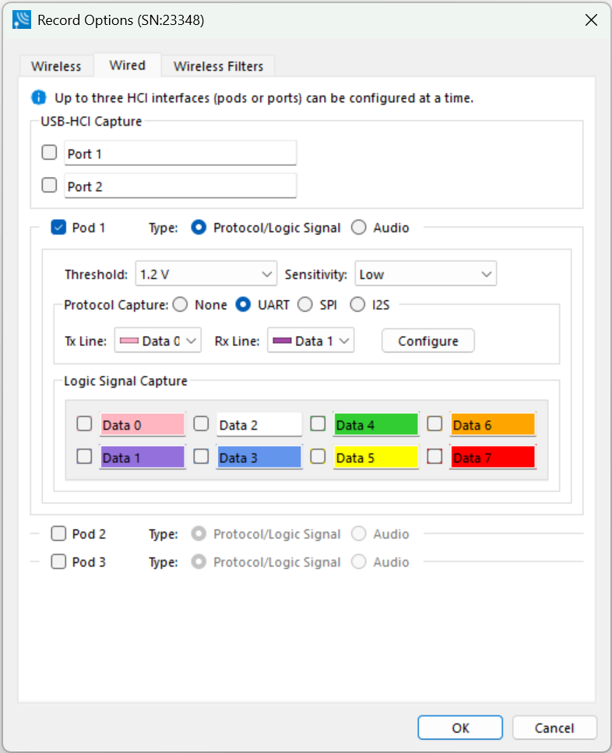Enable the Port 1 checkbox
Image resolution: width=612 pixels, height=753 pixels.
(49, 153)
